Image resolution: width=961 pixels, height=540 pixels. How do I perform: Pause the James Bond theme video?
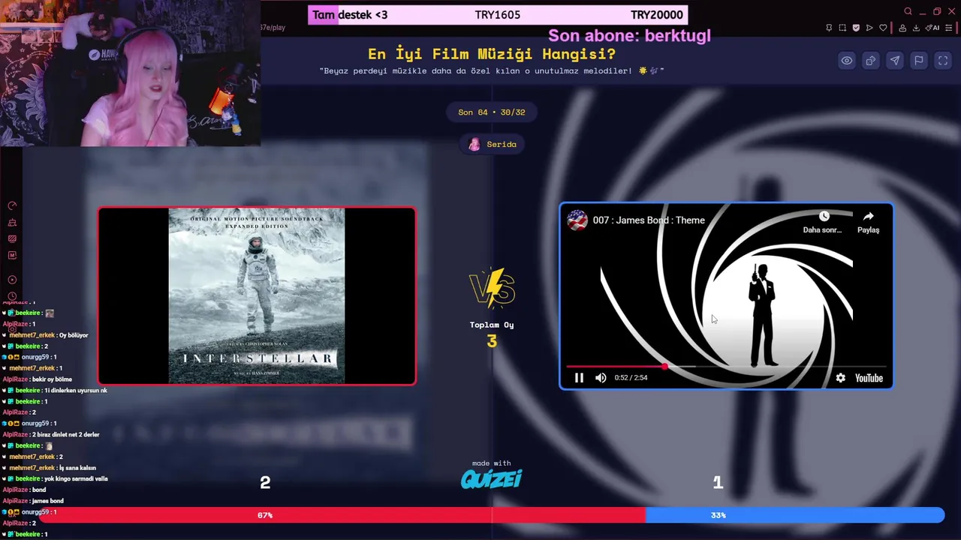pos(579,378)
